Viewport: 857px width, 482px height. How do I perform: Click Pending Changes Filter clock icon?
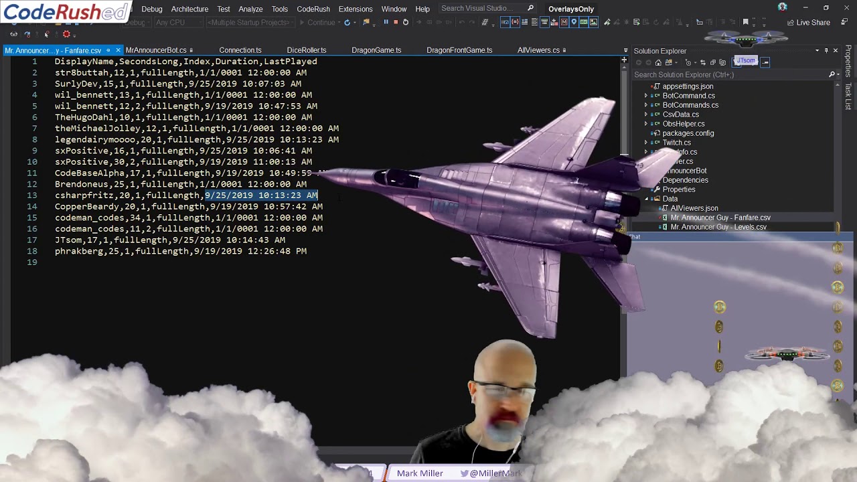coord(688,62)
